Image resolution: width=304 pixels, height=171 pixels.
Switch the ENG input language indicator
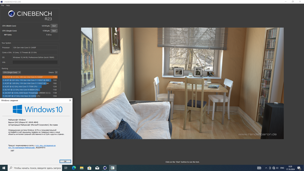pyautogui.click(x=282, y=168)
